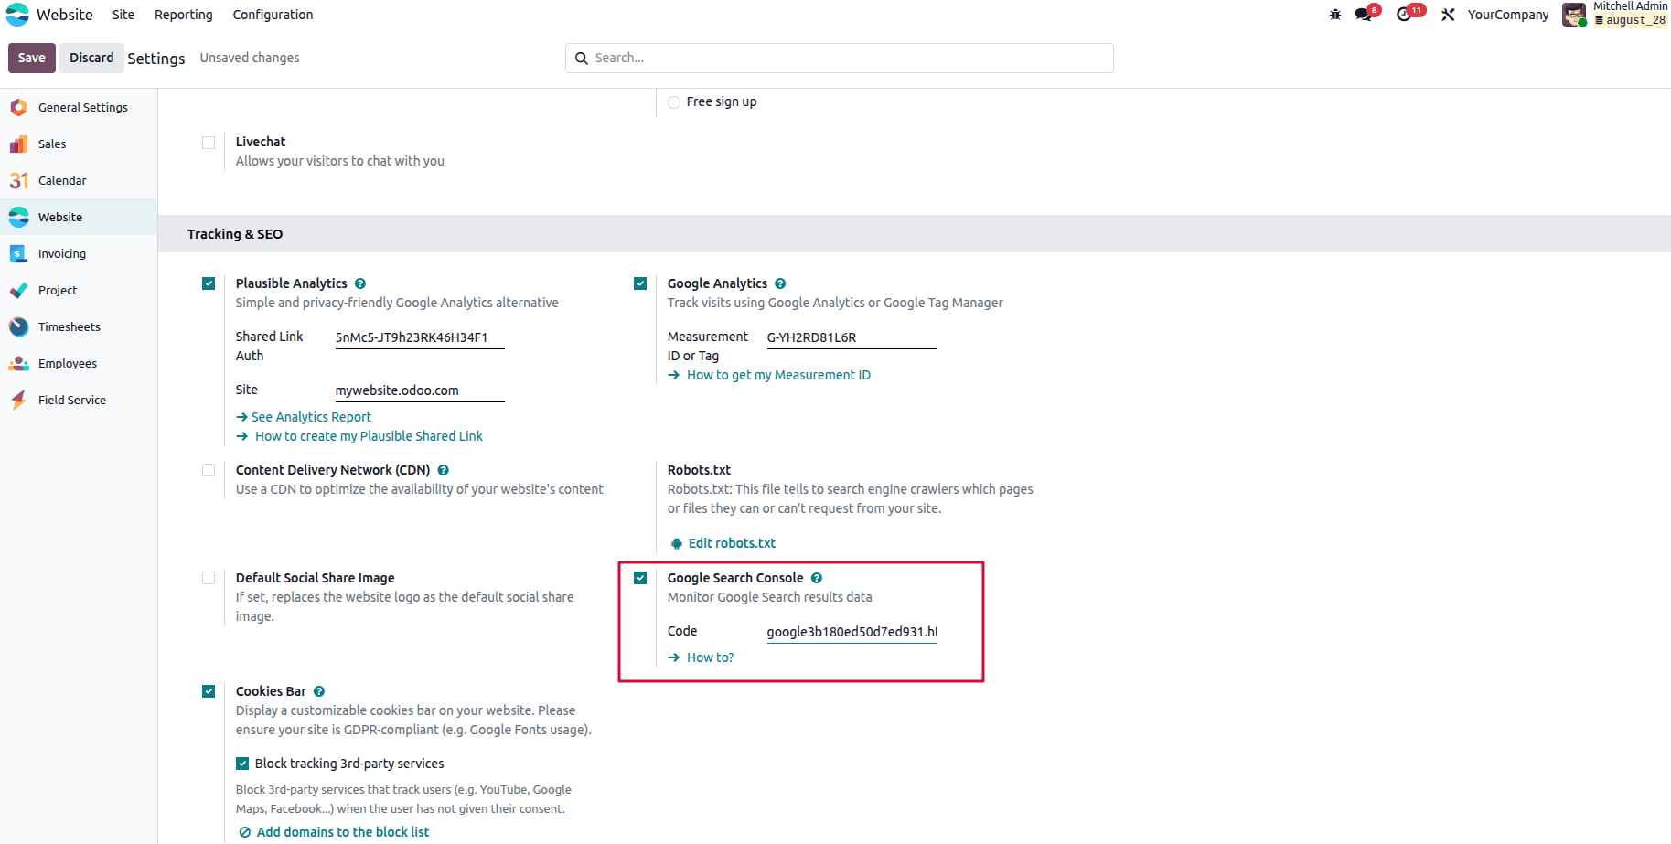This screenshot has width=1671, height=844.
Task: Open See Analytics Report link
Action: point(304,417)
